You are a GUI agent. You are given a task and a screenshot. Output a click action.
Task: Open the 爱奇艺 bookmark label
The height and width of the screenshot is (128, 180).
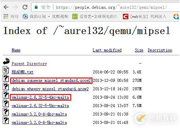99,17
